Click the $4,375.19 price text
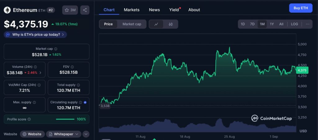 coord(26,24)
